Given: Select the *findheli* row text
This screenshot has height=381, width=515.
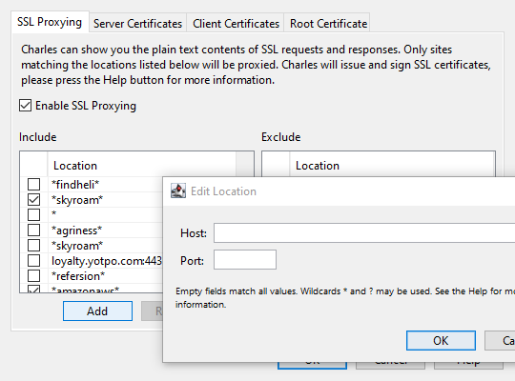Looking at the screenshot, I should tap(75, 185).
